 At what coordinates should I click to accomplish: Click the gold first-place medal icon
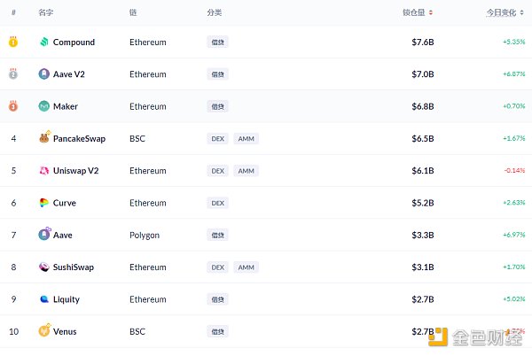13,43
